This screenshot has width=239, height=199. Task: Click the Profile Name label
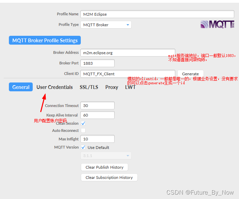click(x=68, y=14)
